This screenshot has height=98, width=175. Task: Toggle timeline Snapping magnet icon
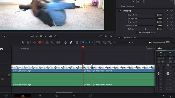click(x=66, y=42)
